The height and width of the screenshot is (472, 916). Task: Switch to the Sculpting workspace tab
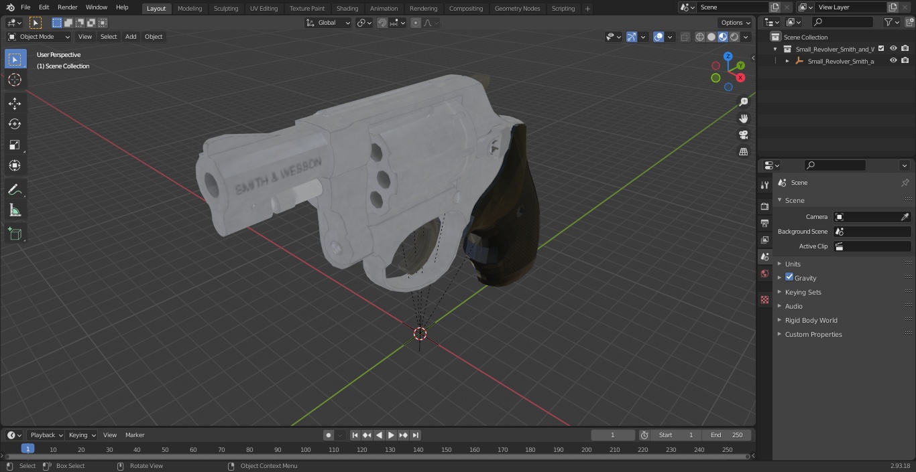[226, 9]
